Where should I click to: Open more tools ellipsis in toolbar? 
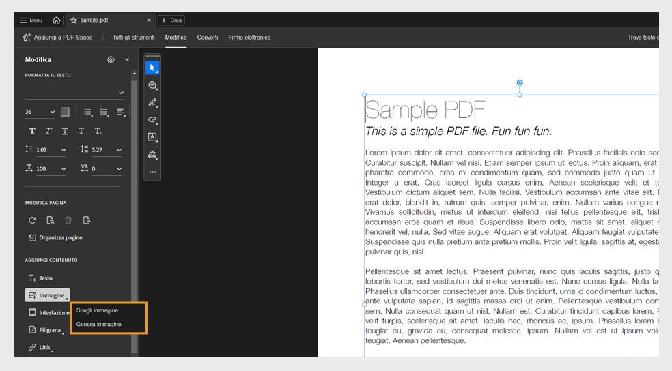coord(152,172)
